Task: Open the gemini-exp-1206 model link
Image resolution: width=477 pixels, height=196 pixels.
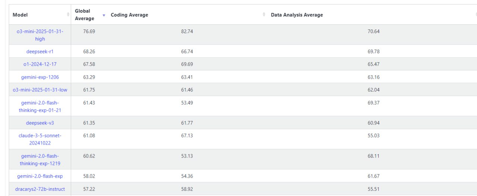Action: 40,77
